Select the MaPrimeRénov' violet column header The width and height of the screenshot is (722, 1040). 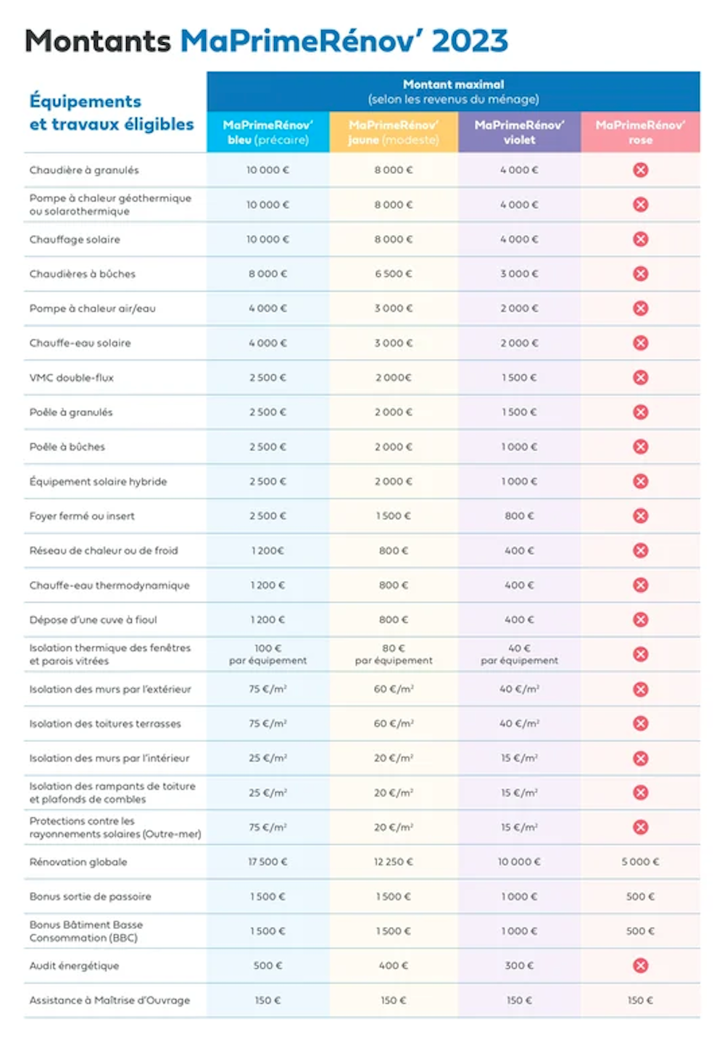(519, 132)
